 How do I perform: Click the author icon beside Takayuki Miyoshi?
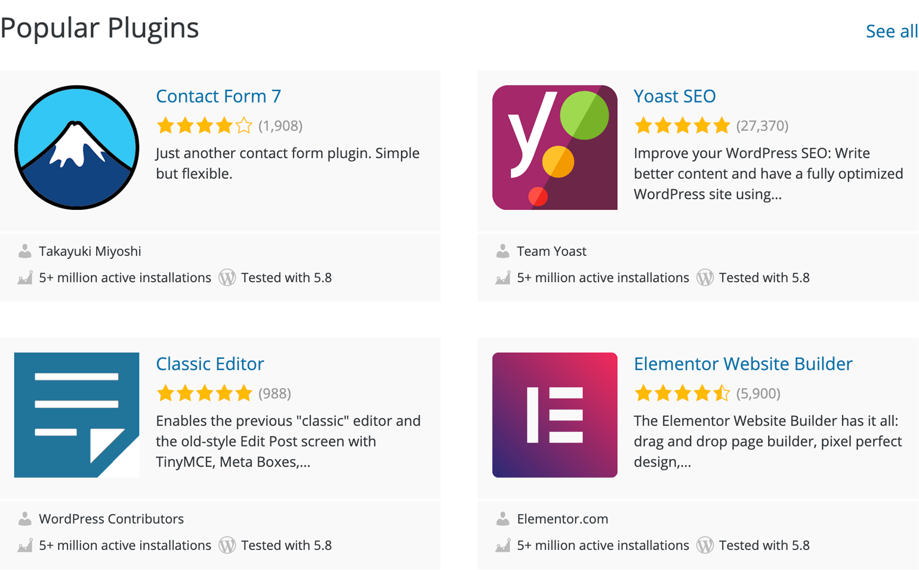pyautogui.click(x=25, y=251)
